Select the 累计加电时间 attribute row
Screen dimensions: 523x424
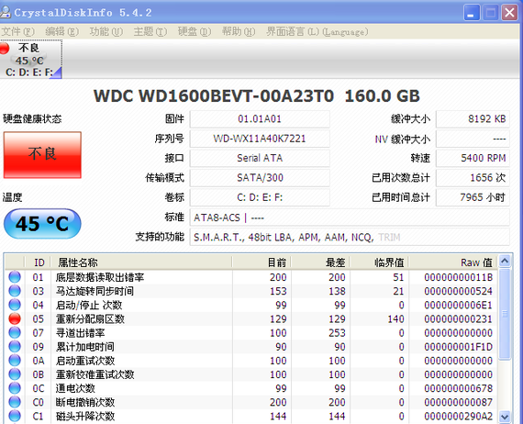[251, 347]
